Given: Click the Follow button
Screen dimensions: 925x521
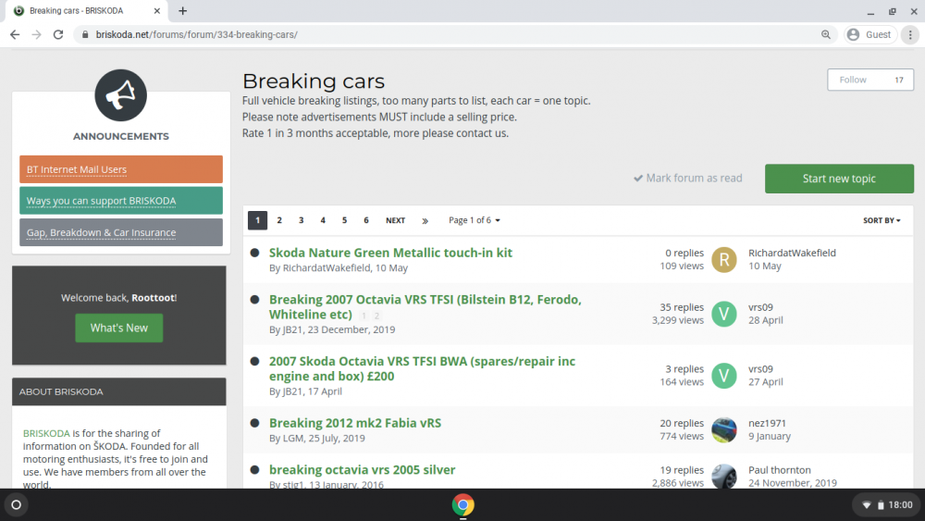Looking at the screenshot, I should click(853, 80).
